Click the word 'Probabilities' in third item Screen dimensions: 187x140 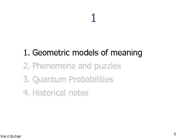pos(91,79)
